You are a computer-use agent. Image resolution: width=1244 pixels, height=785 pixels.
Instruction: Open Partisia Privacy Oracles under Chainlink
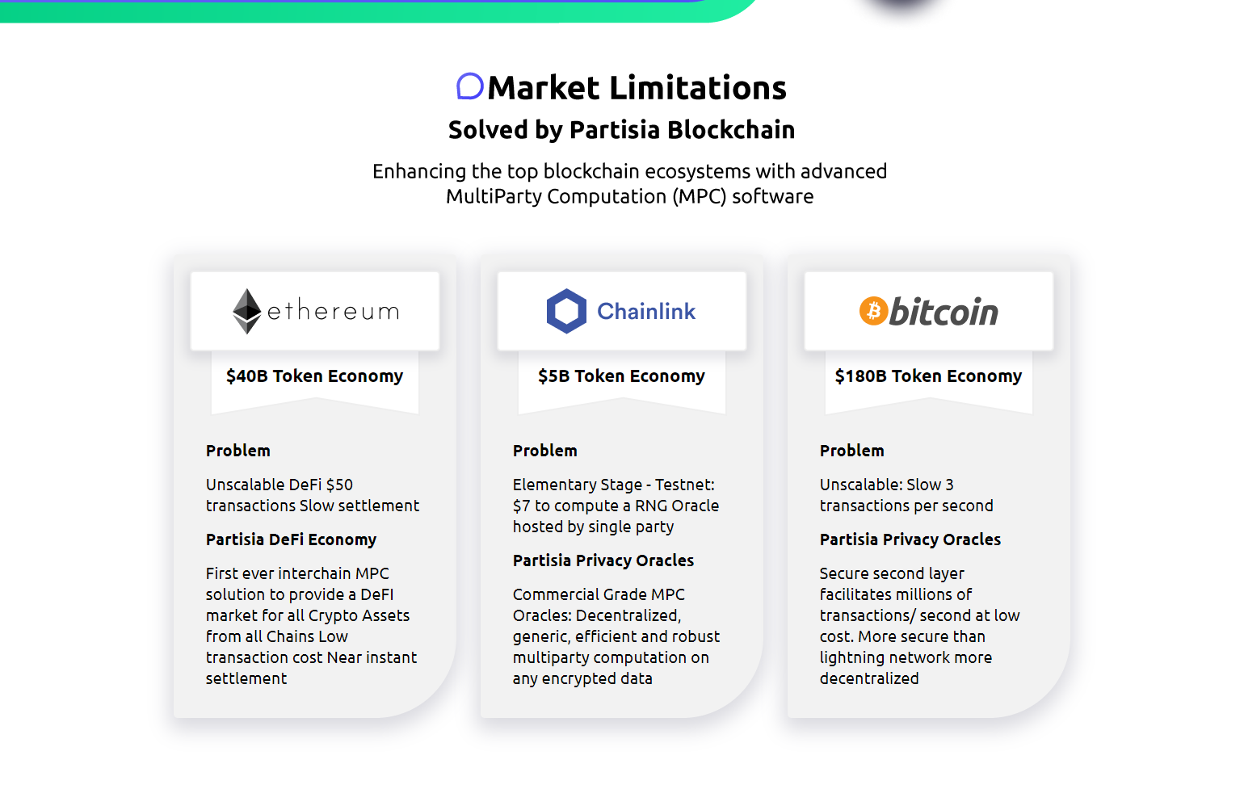[603, 560]
